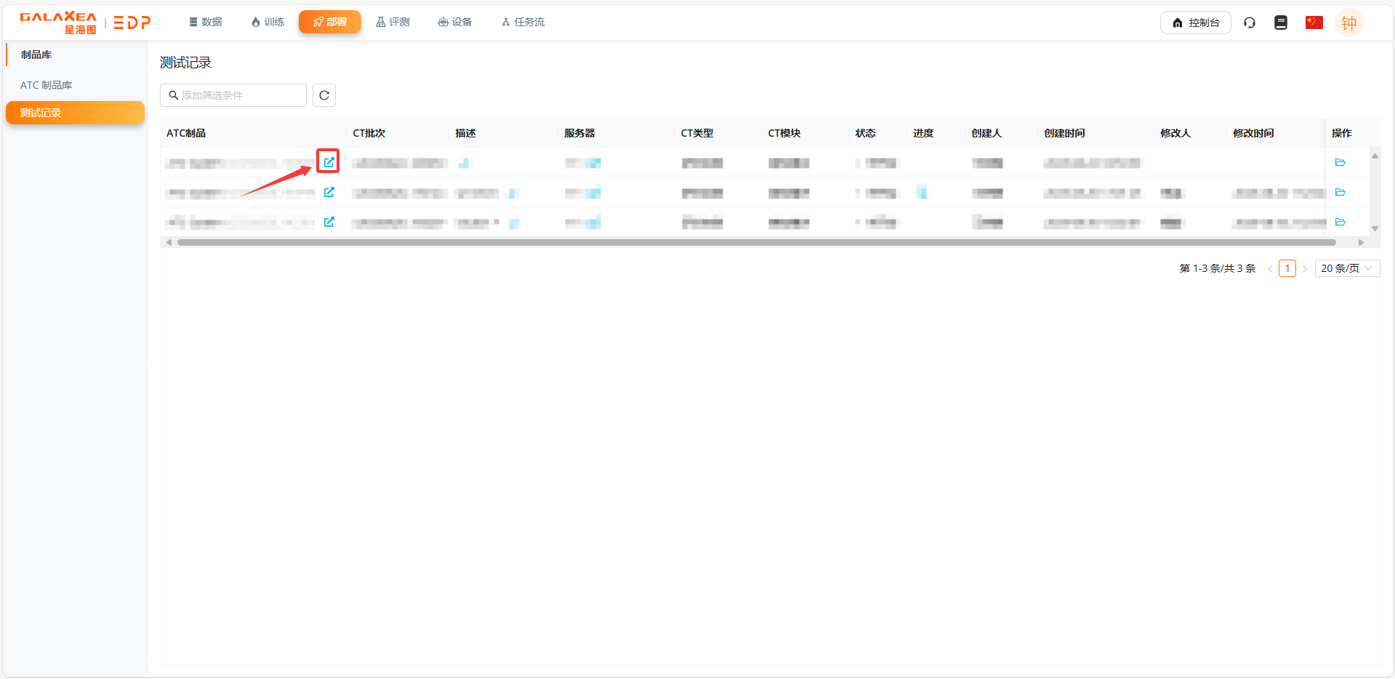
Task: Open external link icon in third row
Action: click(329, 222)
